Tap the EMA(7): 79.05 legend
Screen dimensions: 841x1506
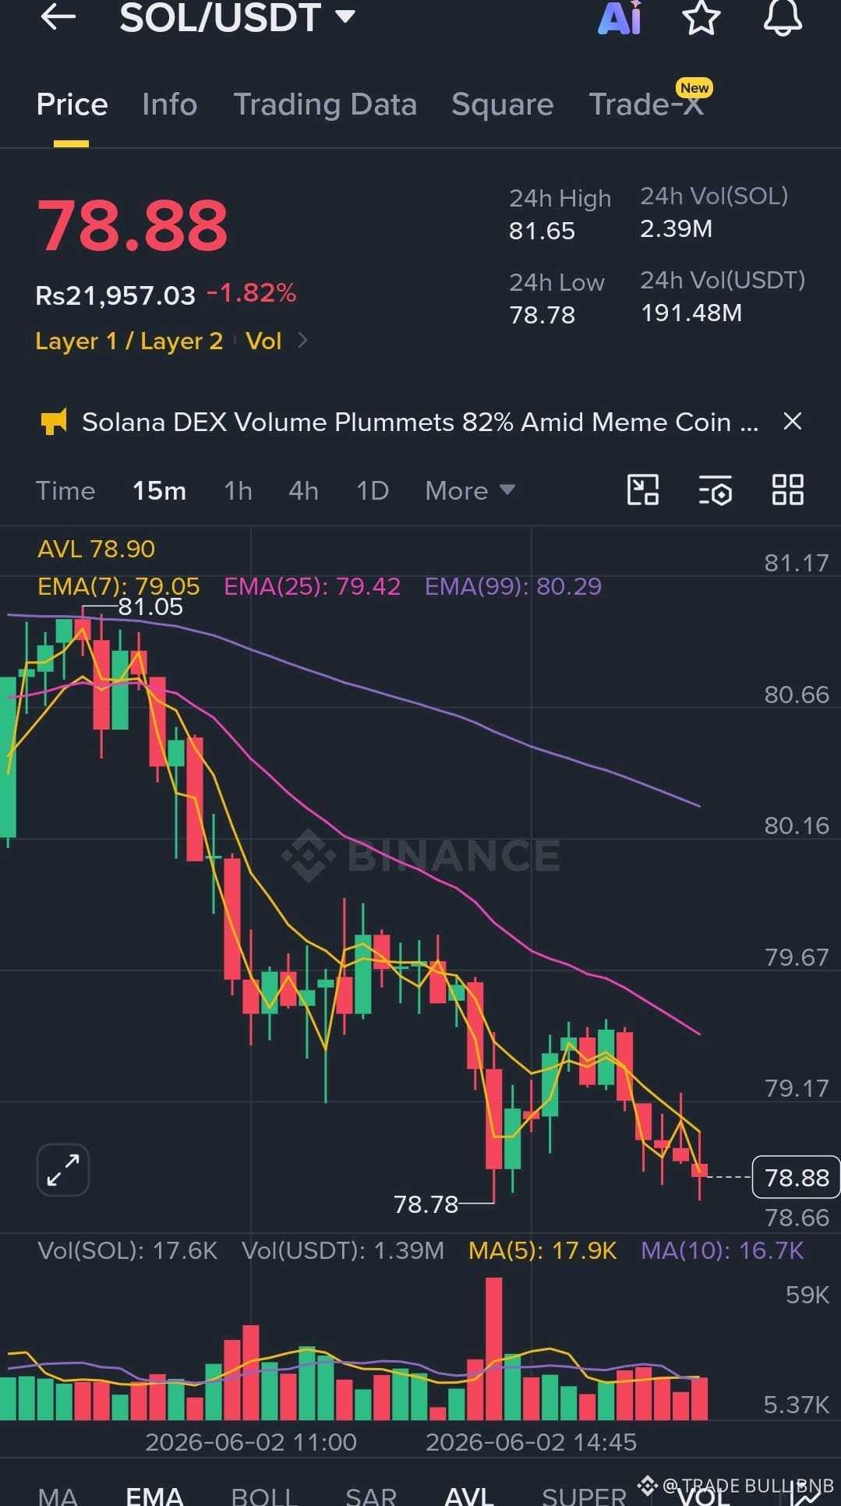[x=118, y=586]
